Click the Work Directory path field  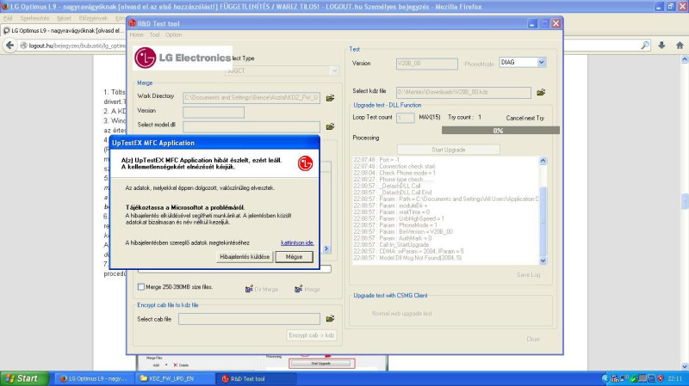pyautogui.click(x=251, y=98)
